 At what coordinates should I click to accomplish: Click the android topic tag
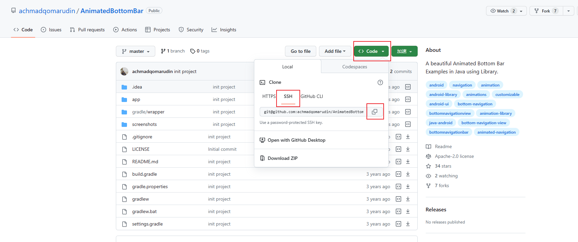[x=436, y=85]
